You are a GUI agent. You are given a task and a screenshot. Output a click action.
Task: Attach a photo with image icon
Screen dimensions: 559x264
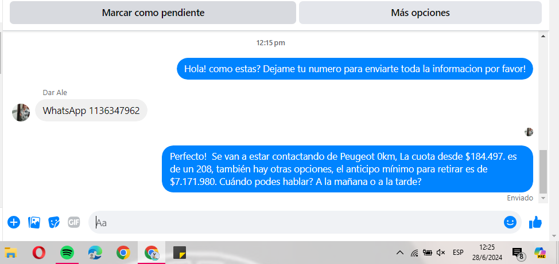tap(34, 223)
